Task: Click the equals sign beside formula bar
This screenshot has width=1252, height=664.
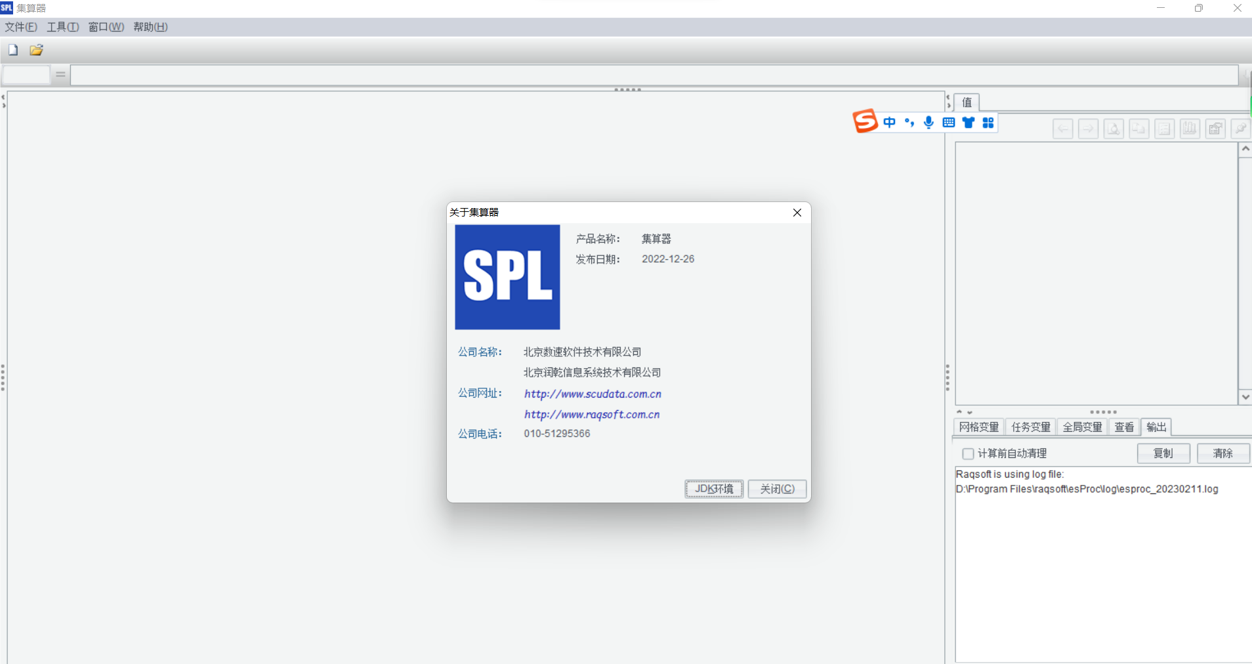Action: coord(60,75)
